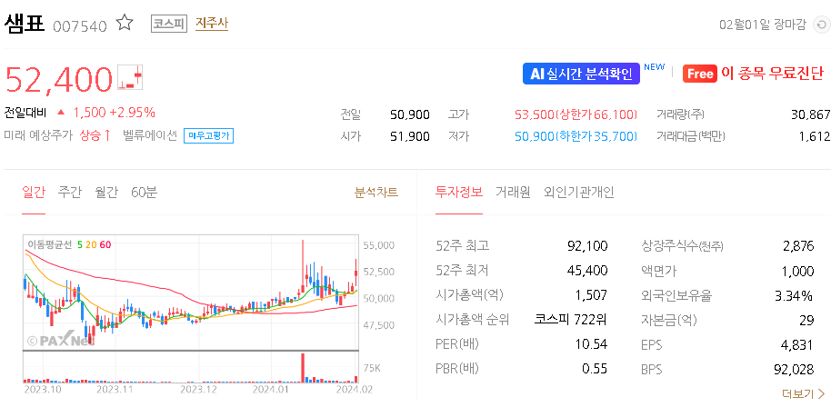Add 샘표 to favorites with star icon
The width and height of the screenshot is (831, 407).
(x=125, y=24)
